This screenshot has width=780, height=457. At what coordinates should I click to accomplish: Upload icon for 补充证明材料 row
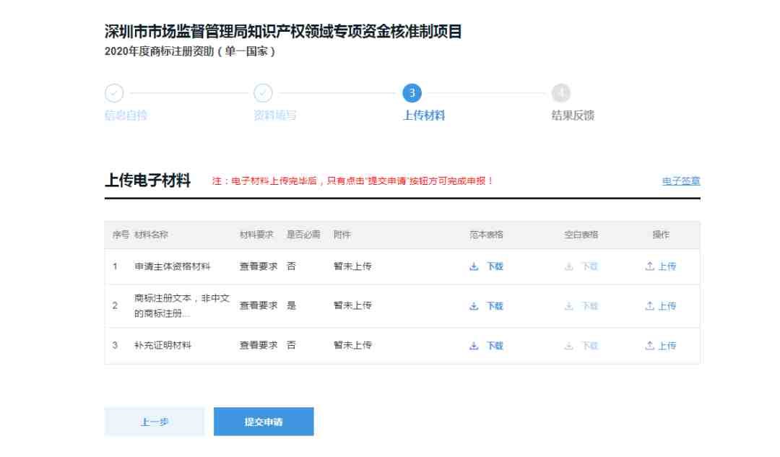coord(650,346)
